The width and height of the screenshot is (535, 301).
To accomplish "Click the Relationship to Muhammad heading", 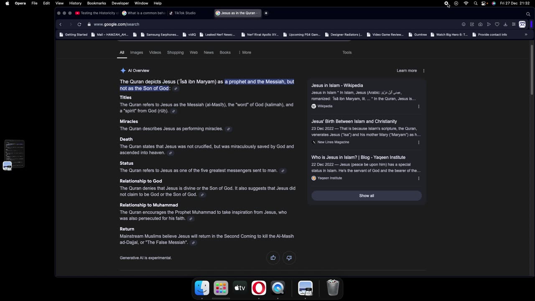I will 149,205.
